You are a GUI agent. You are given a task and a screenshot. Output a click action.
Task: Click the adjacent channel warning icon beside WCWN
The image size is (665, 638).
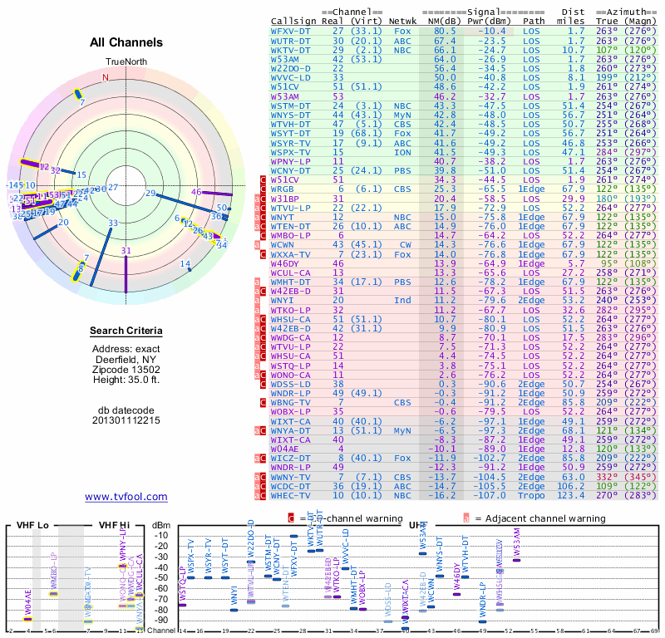[x=259, y=244]
